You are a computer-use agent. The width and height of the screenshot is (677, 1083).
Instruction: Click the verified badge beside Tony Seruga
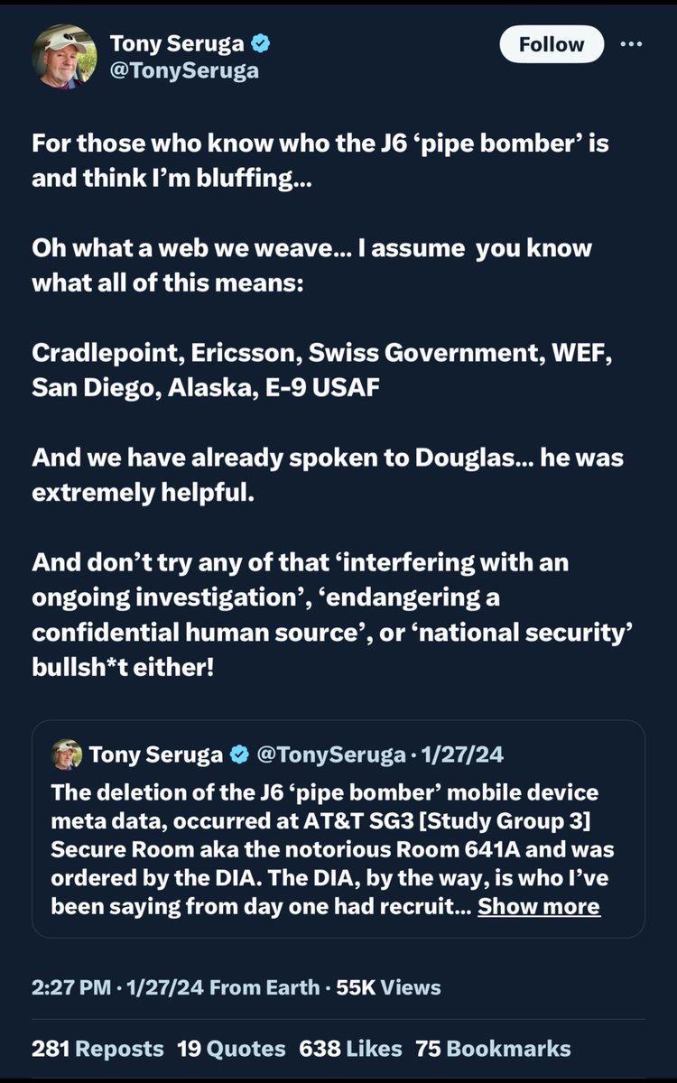click(256, 43)
